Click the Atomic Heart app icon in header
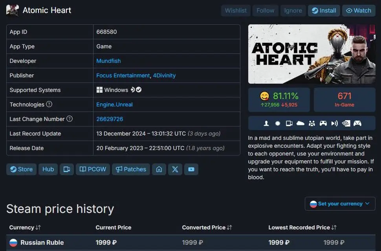The height and width of the screenshot is (251, 381). pyautogui.click(x=13, y=10)
